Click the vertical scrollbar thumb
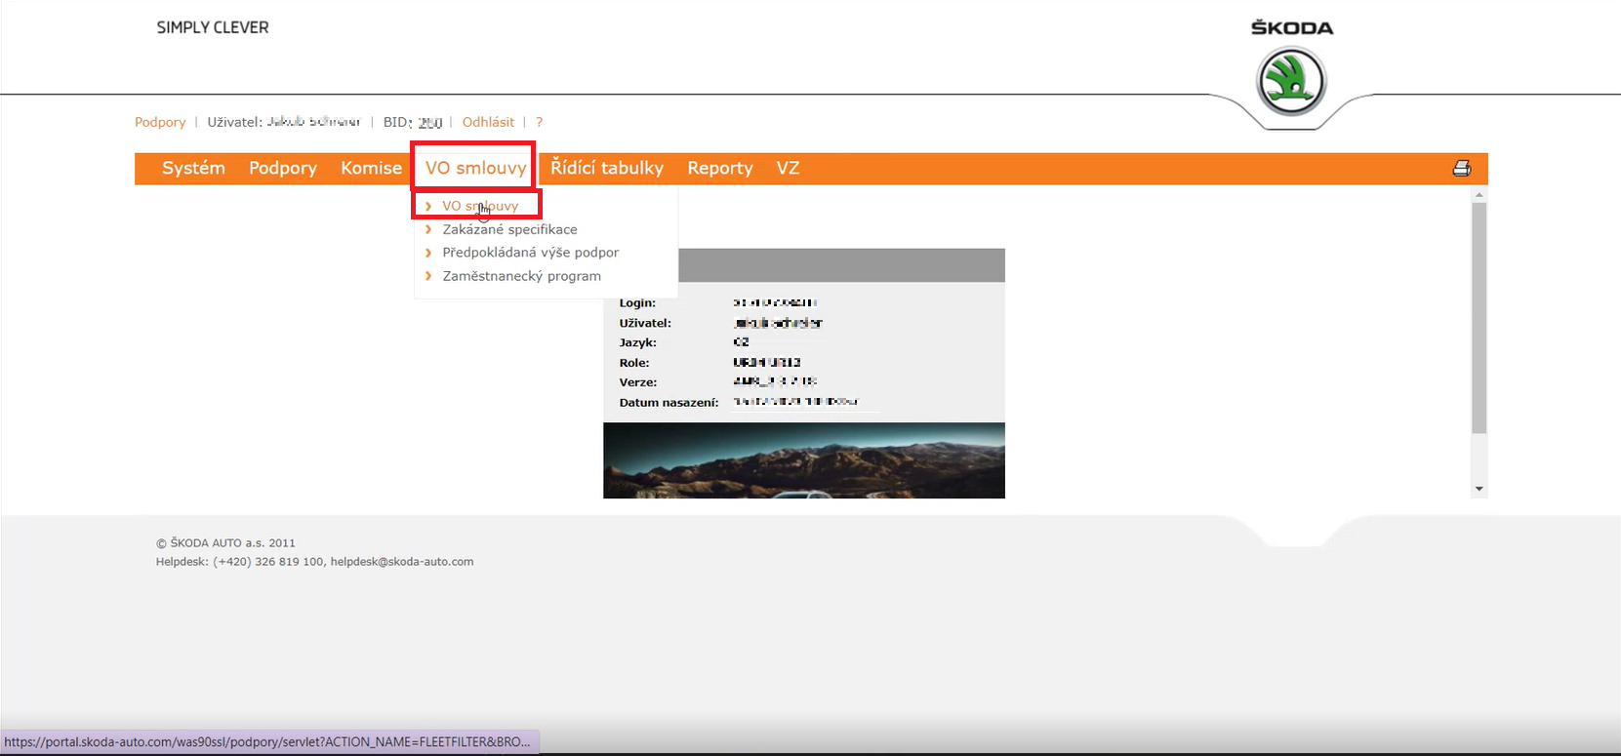The image size is (1621, 756). point(1479,317)
